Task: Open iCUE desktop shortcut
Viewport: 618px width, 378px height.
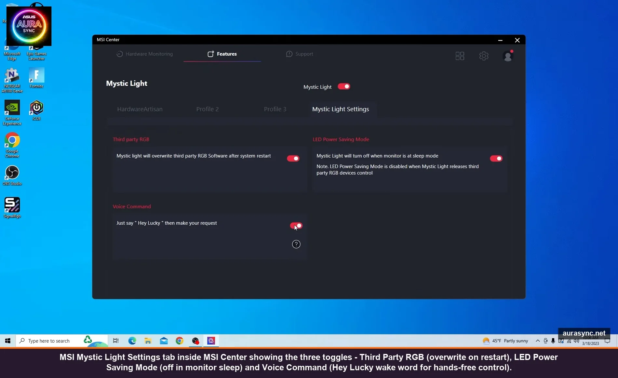Action: coord(36,110)
